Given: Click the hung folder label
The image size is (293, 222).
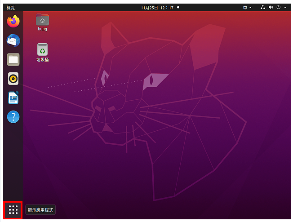Looking at the screenshot, I should 42,29.
